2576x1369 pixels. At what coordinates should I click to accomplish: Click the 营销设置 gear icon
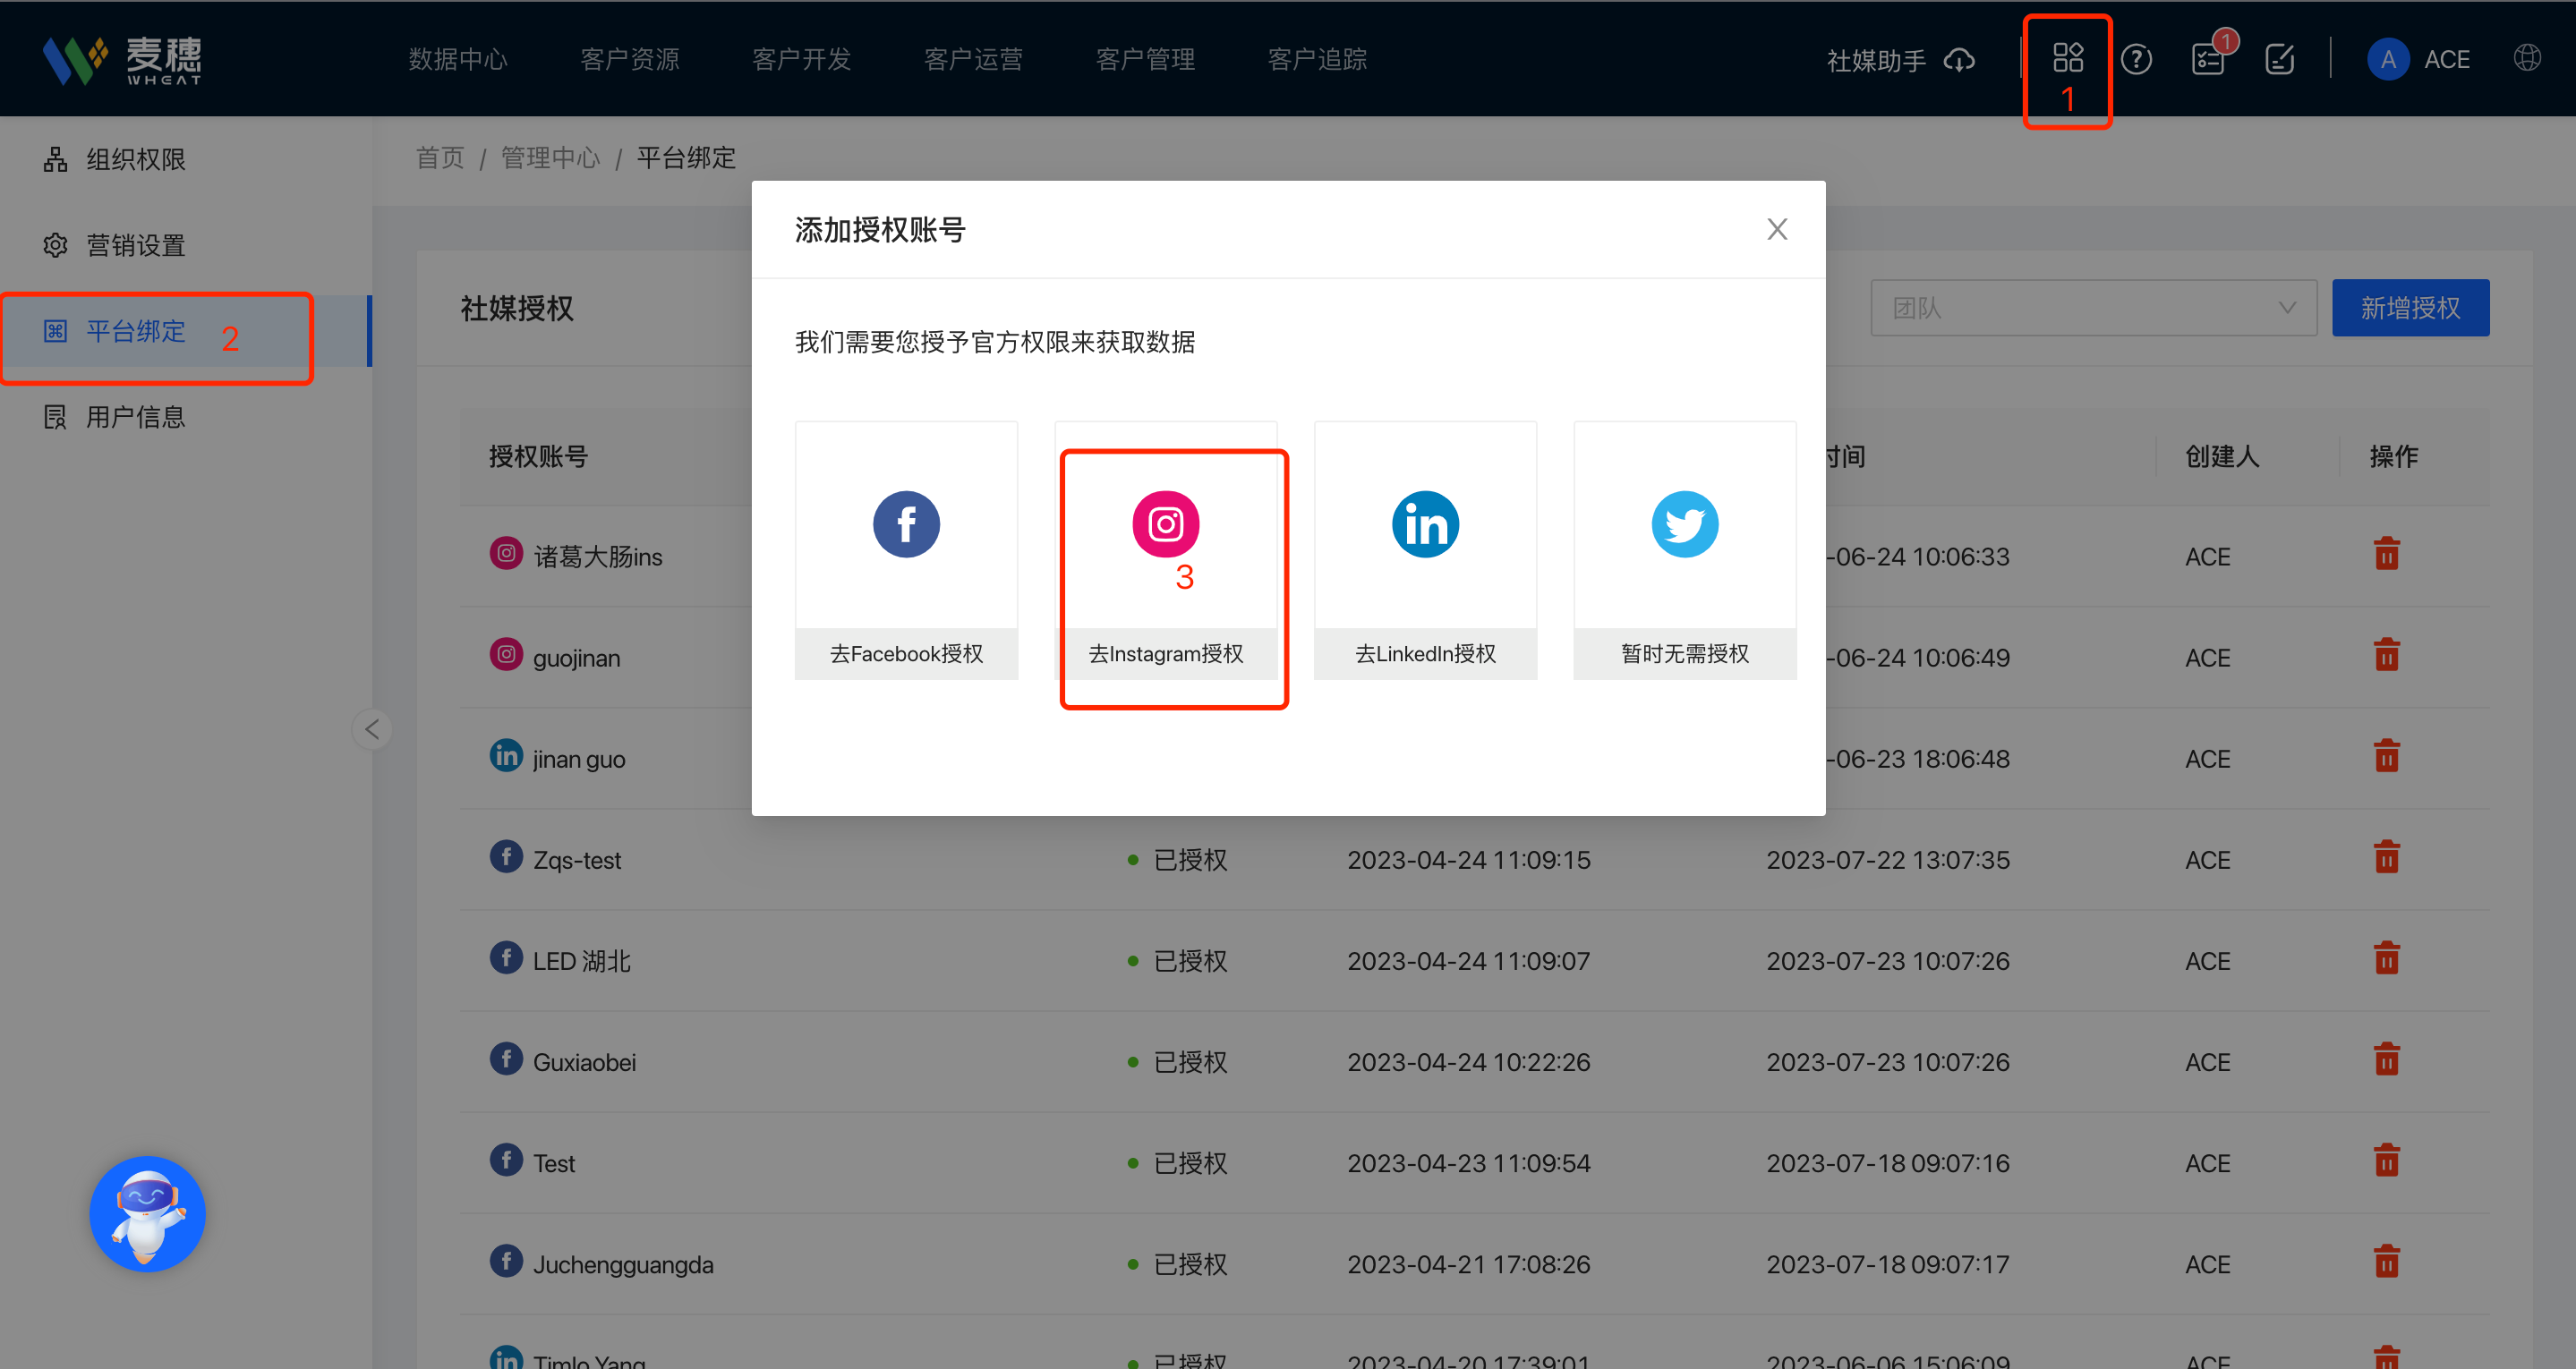[55, 245]
